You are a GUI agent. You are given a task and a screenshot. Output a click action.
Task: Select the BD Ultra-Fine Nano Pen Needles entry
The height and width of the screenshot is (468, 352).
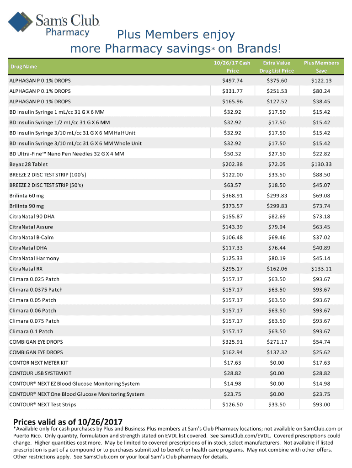(67, 154)
